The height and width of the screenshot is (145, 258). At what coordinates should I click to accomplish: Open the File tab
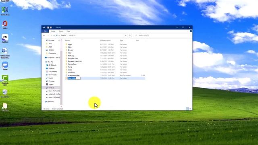pos(45,31)
